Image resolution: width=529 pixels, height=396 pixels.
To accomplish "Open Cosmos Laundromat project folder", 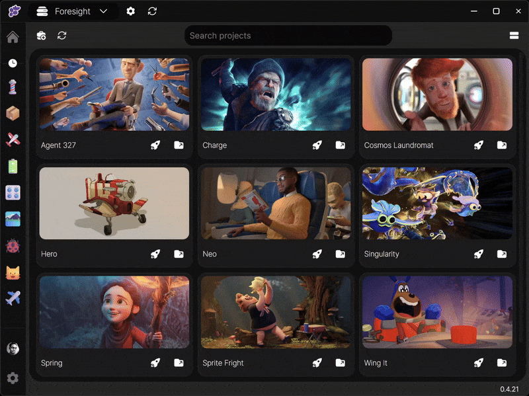I will (502, 145).
